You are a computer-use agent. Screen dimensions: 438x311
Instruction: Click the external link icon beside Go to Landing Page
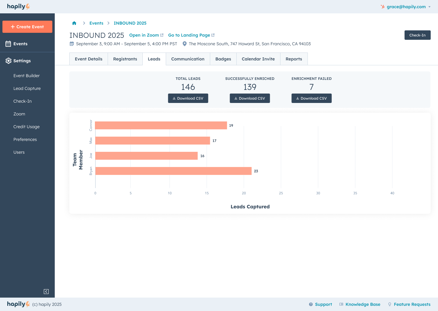pyautogui.click(x=213, y=35)
